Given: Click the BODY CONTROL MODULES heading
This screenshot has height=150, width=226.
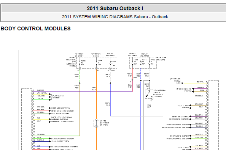Looking at the screenshot, I should [x=36, y=28].
